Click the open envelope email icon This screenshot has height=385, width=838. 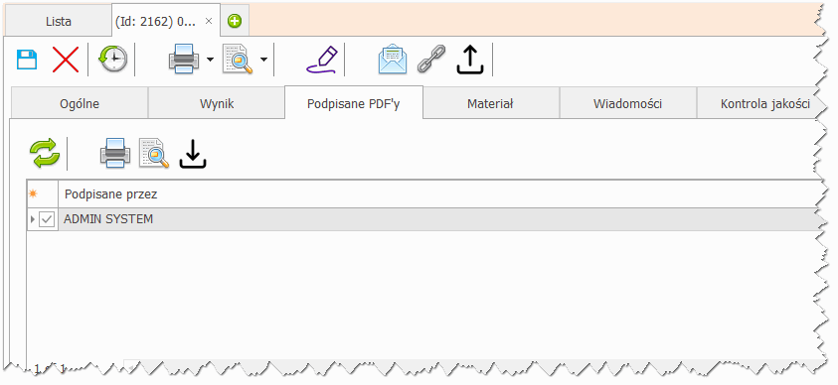pyautogui.click(x=393, y=59)
